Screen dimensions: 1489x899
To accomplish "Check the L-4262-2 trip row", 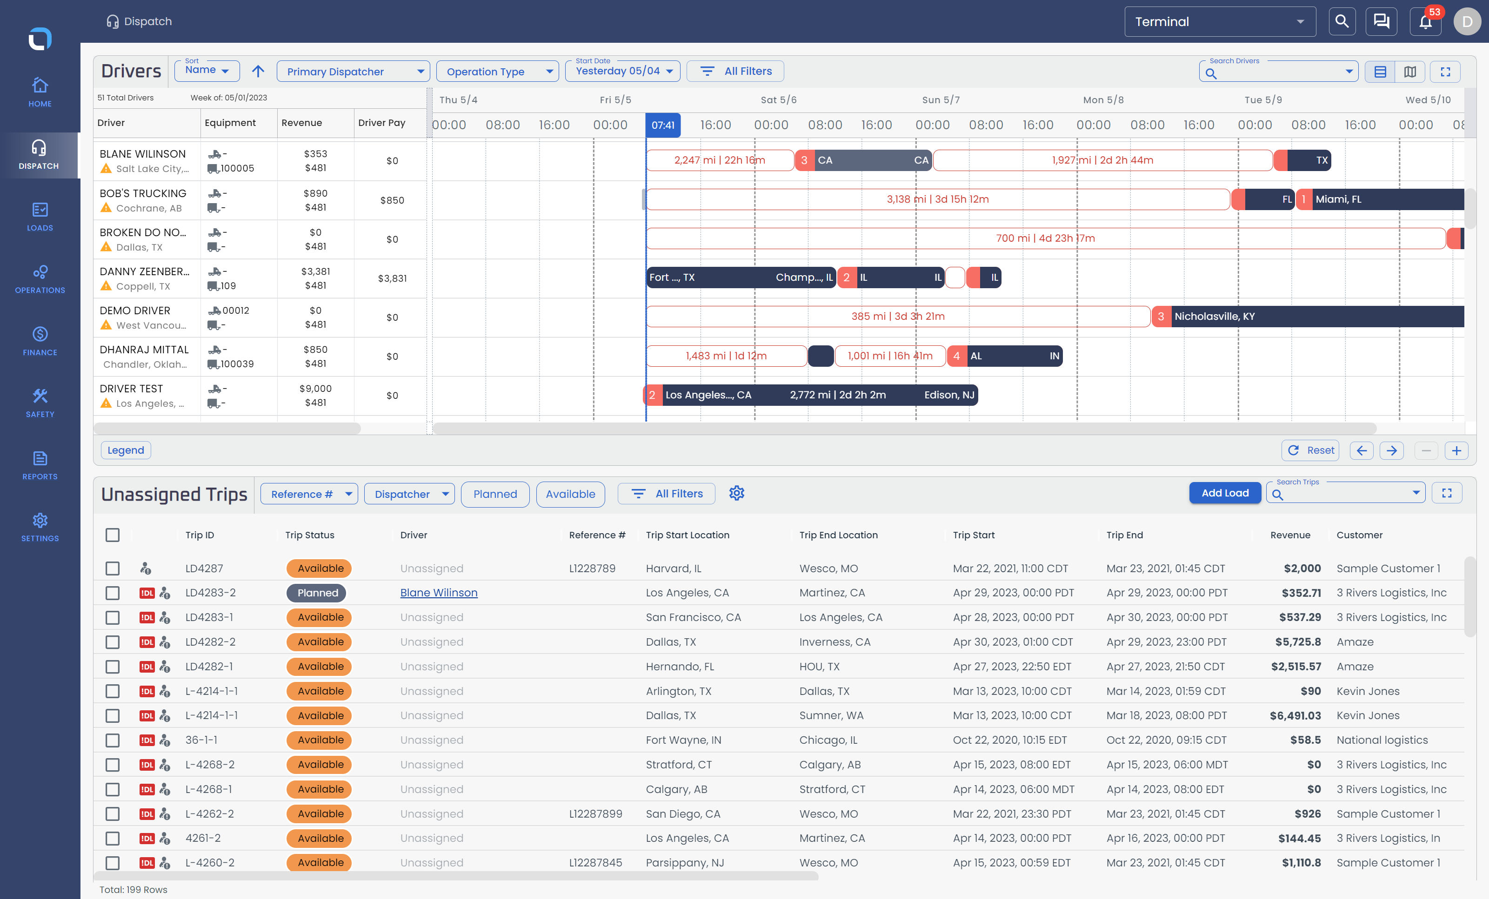I will tap(113, 814).
